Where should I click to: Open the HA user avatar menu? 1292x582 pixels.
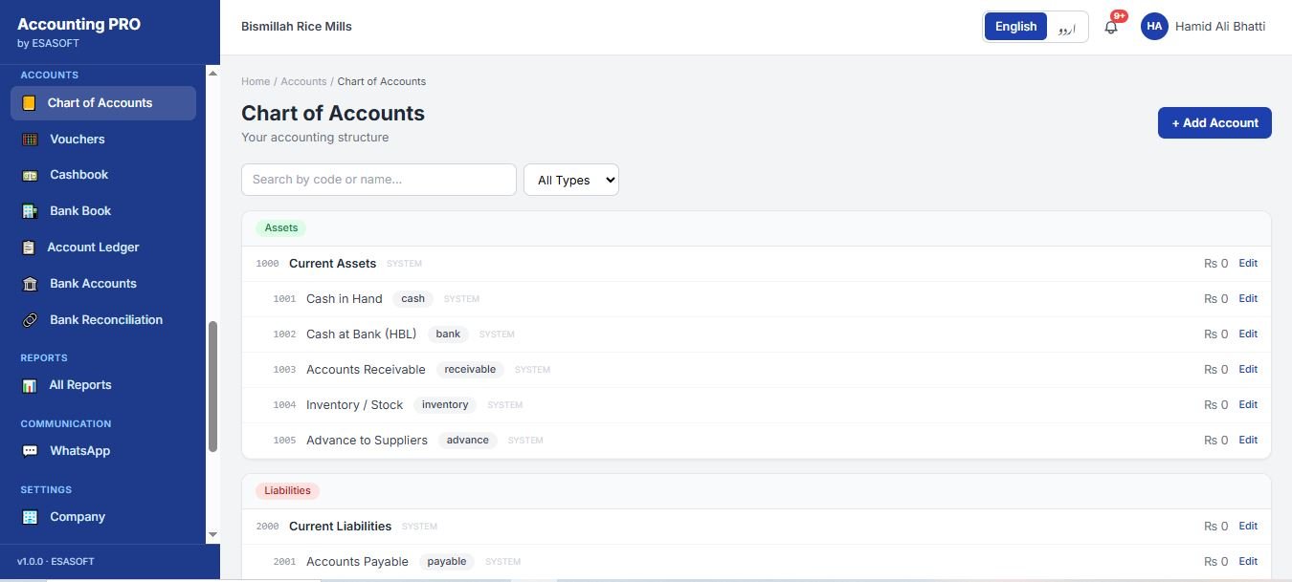pyautogui.click(x=1154, y=27)
